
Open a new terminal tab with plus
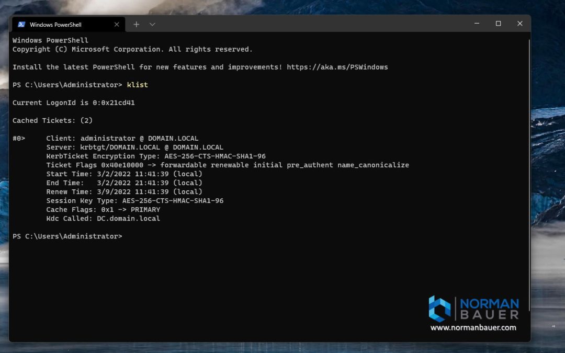tap(136, 25)
